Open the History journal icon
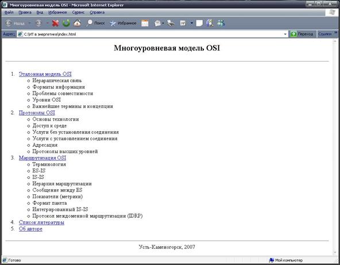340x265 pixels. click(145, 23)
